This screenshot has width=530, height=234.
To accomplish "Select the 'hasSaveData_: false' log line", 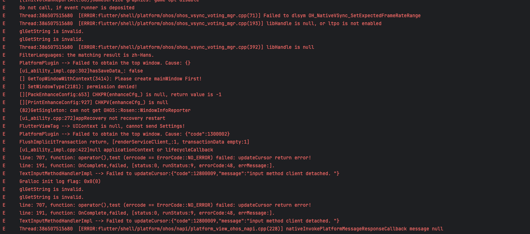I will coord(81,71).
